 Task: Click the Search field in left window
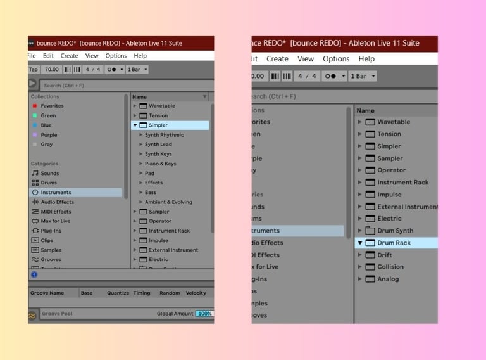[127, 86]
